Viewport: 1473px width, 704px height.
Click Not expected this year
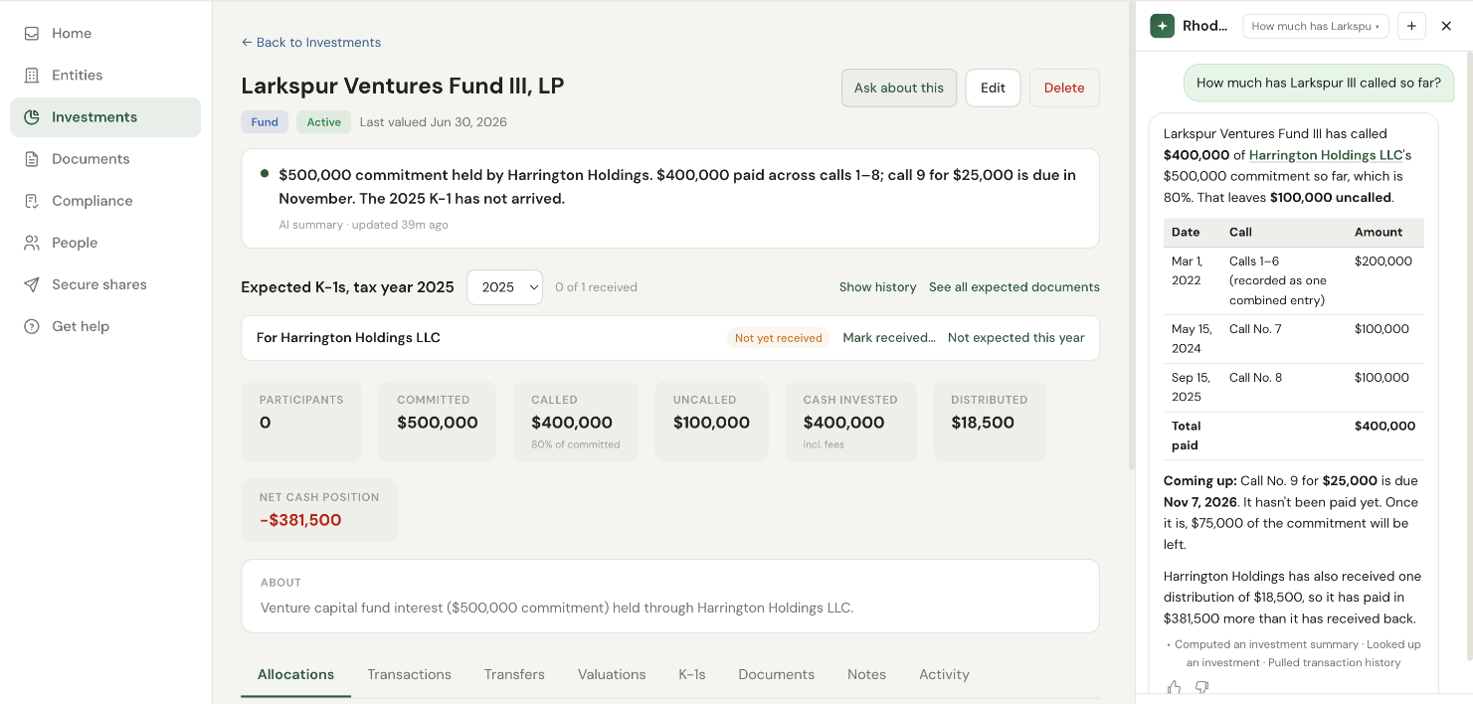click(1015, 338)
